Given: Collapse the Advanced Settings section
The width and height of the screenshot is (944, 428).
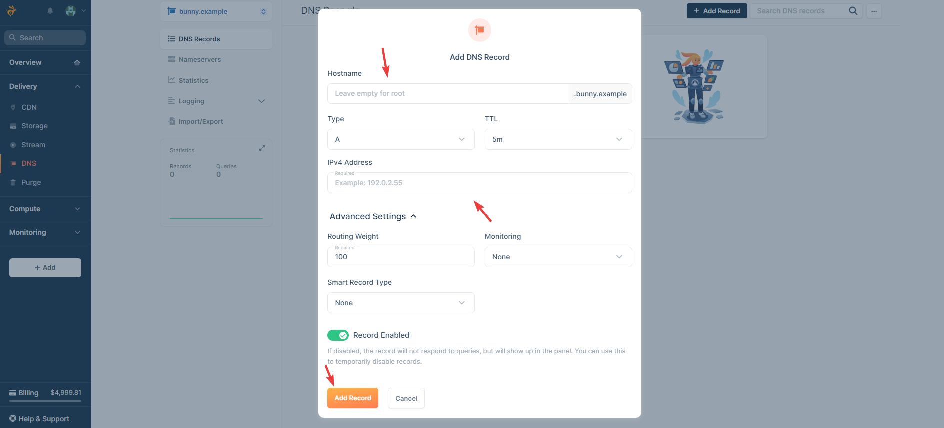Looking at the screenshot, I should point(373,216).
